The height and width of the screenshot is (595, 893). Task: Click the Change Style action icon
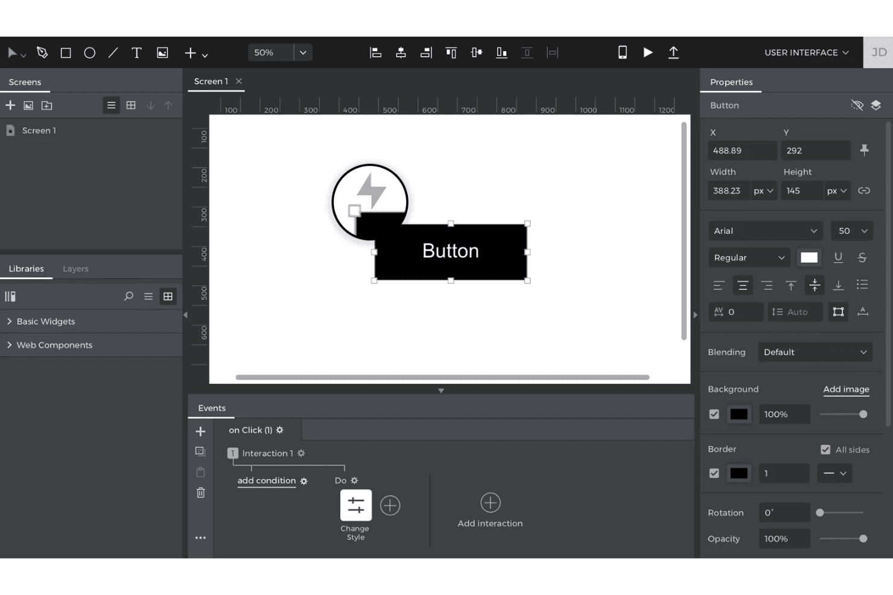pyautogui.click(x=356, y=505)
